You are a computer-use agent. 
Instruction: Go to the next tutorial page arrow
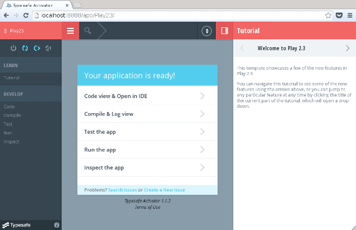348,48
